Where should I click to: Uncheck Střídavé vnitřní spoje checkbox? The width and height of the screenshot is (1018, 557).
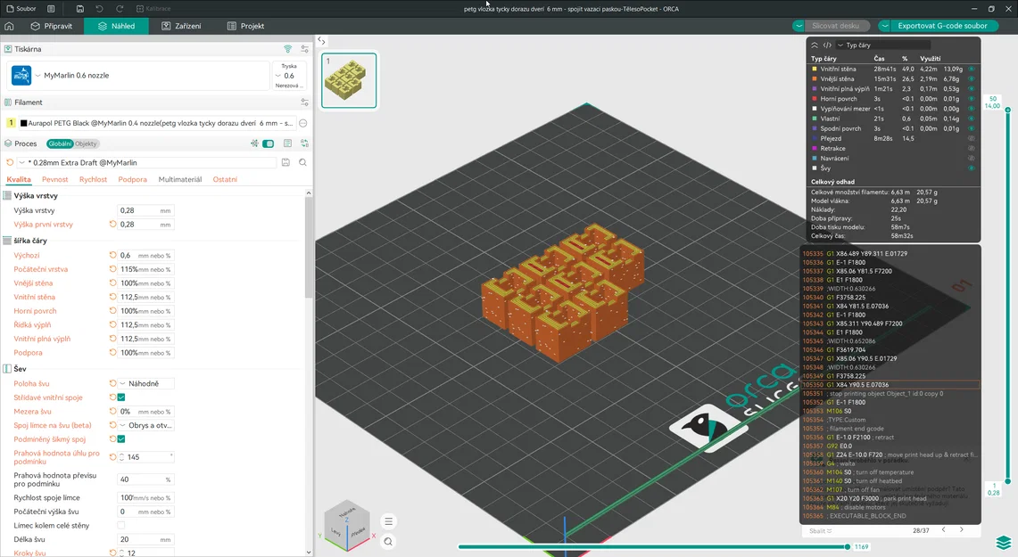(x=120, y=397)
